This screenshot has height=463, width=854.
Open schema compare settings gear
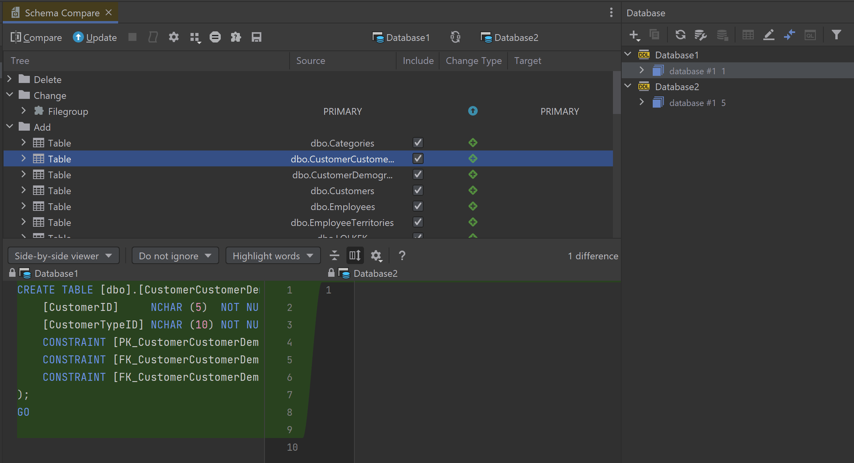click(174, 37)
